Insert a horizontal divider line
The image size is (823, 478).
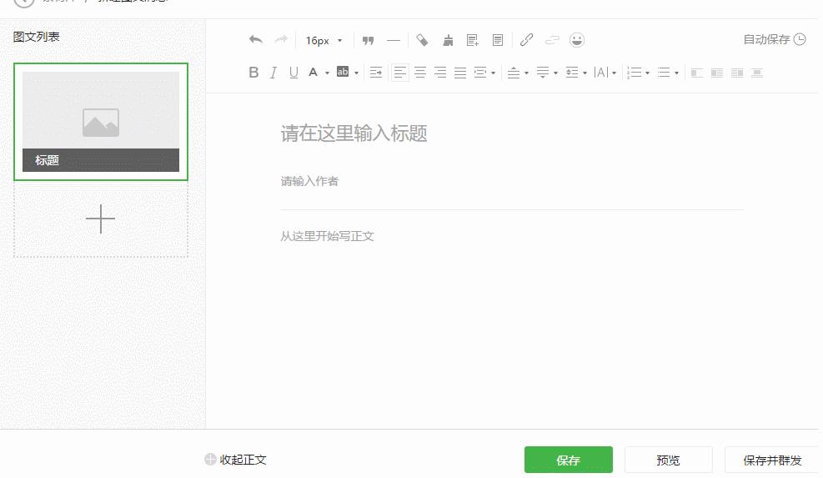pos(393,40)
